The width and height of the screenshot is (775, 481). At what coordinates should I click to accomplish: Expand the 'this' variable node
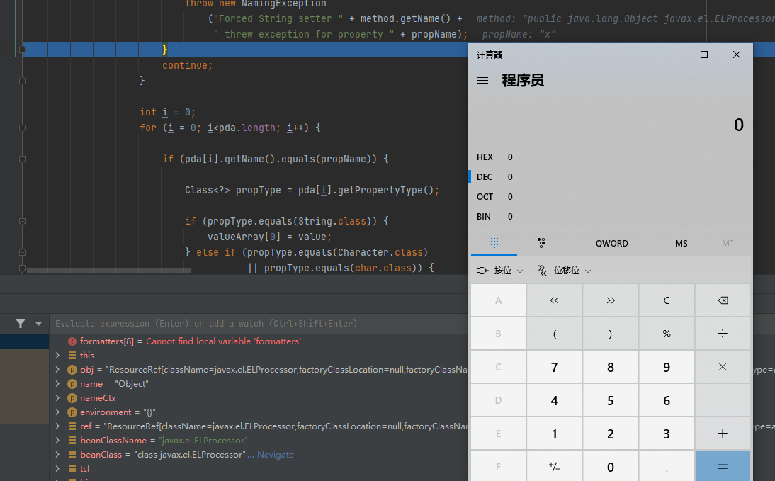click(57, 356)
